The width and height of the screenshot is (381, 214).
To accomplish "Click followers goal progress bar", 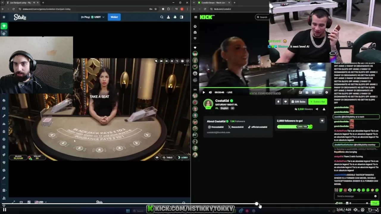I will pyautogui.click(x=295, y=127).
